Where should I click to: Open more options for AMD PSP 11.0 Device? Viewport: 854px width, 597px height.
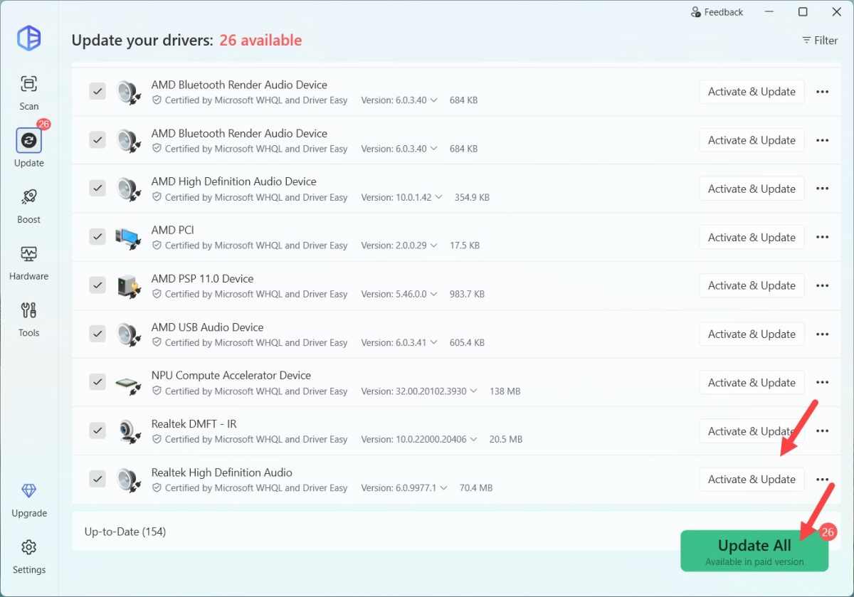tap(823, 285)
